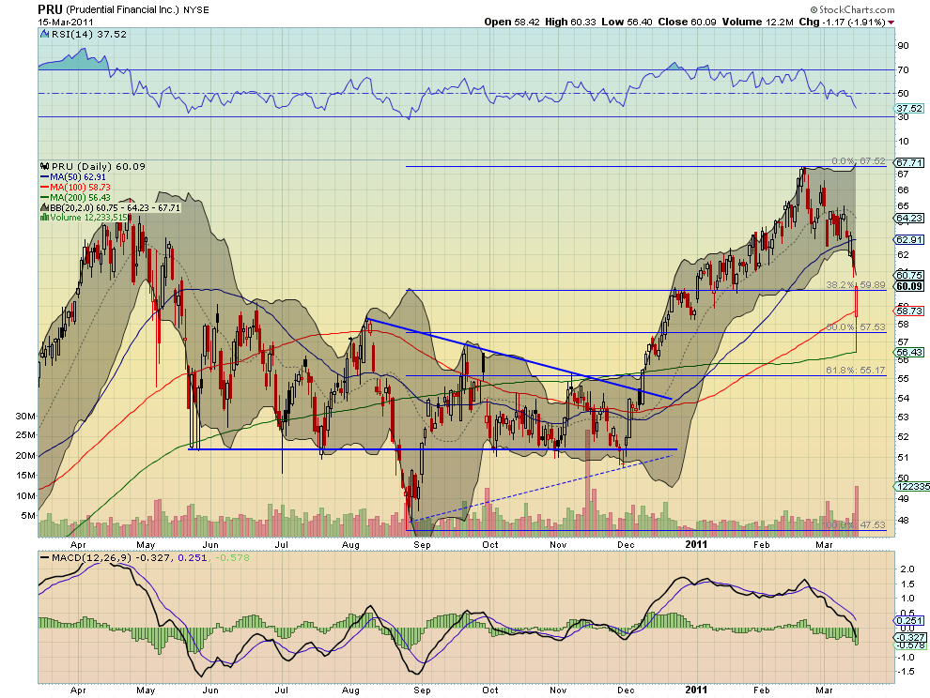Click the dashed blue ascending trendline

pos(541,488)
